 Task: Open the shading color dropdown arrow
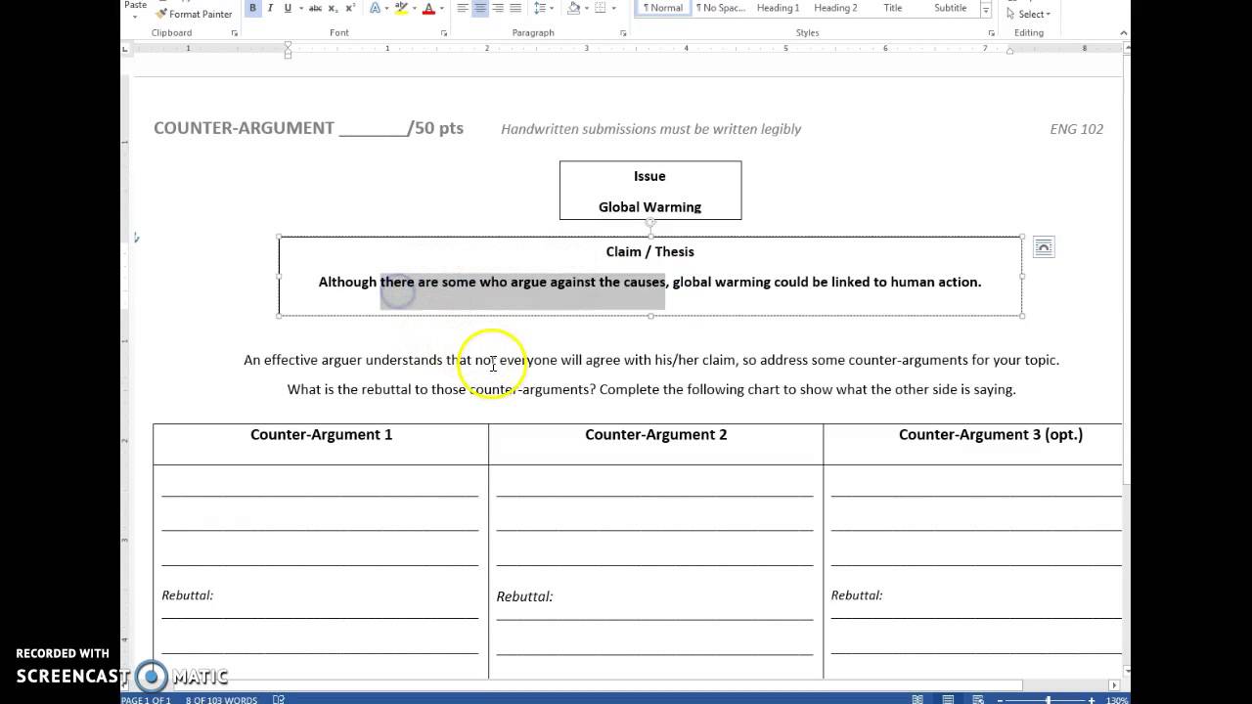pos(587,8)
